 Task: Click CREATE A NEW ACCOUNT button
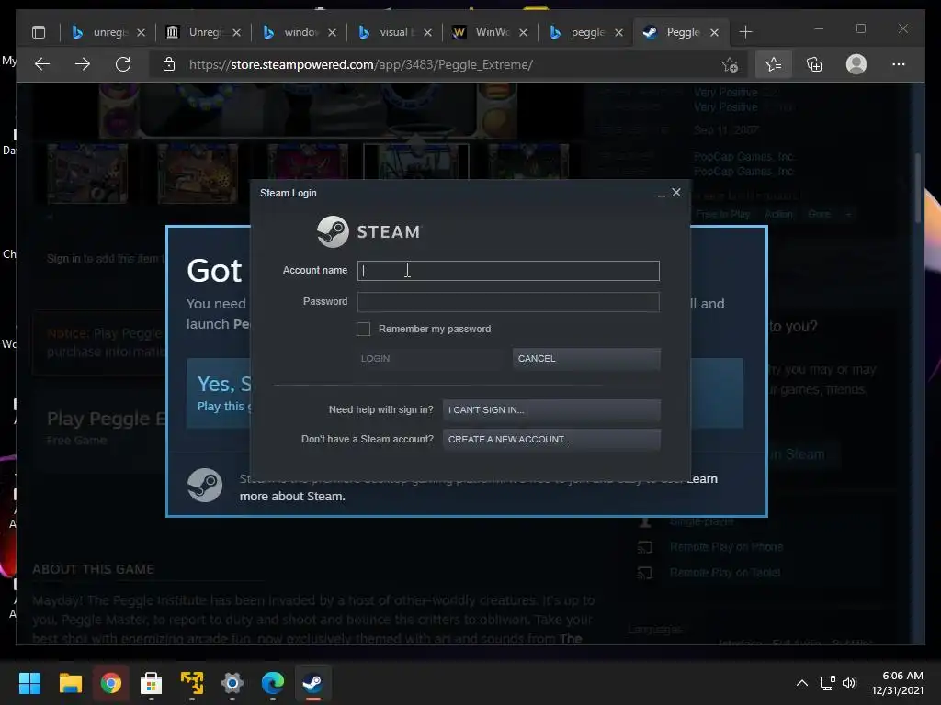tap(551, 440)
